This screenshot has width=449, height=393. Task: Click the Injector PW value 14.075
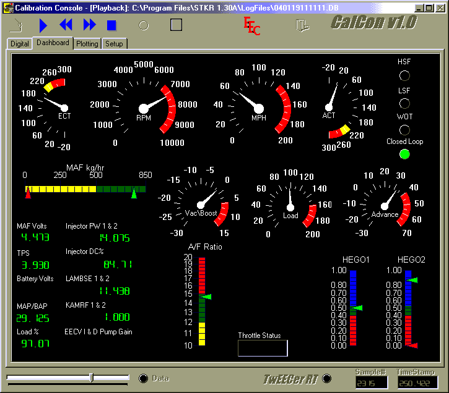click(115, 238)
